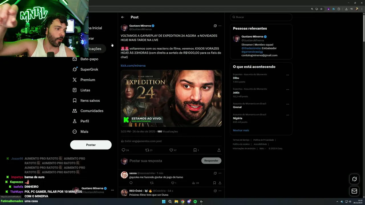Open File Explorer from the taskbar

[x=176, y=202]
